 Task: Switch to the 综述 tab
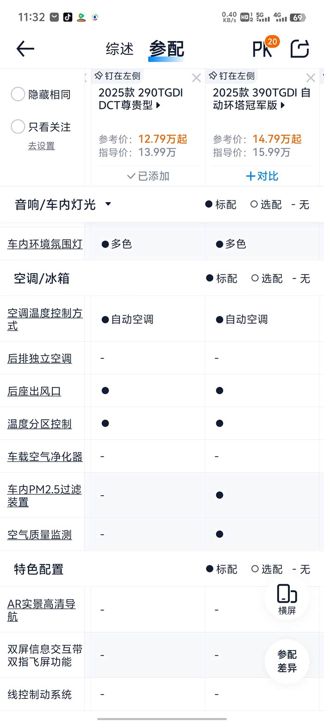tap(119, 49)
